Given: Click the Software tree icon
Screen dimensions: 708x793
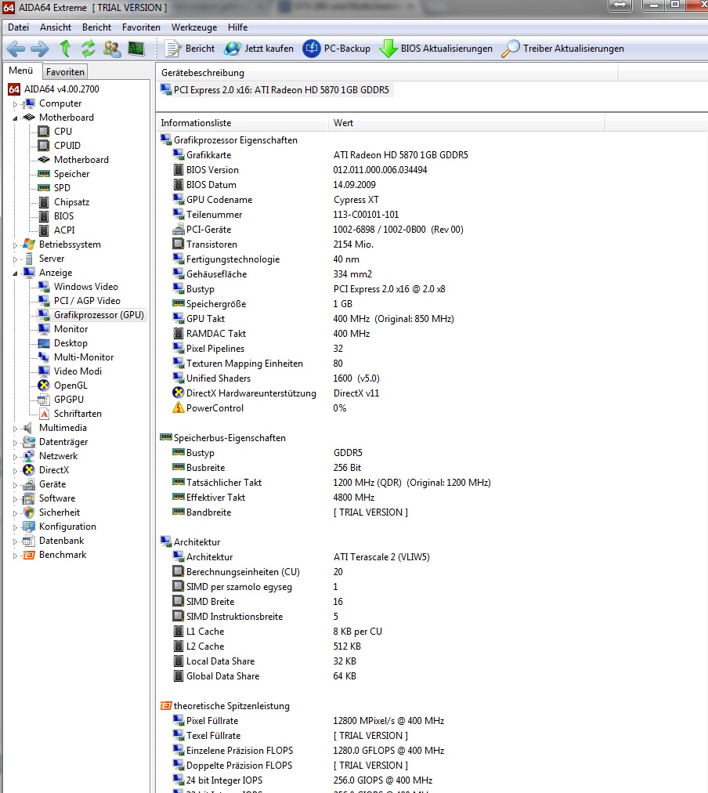Looking at the screenshot, I should click(x=29, y=498).
